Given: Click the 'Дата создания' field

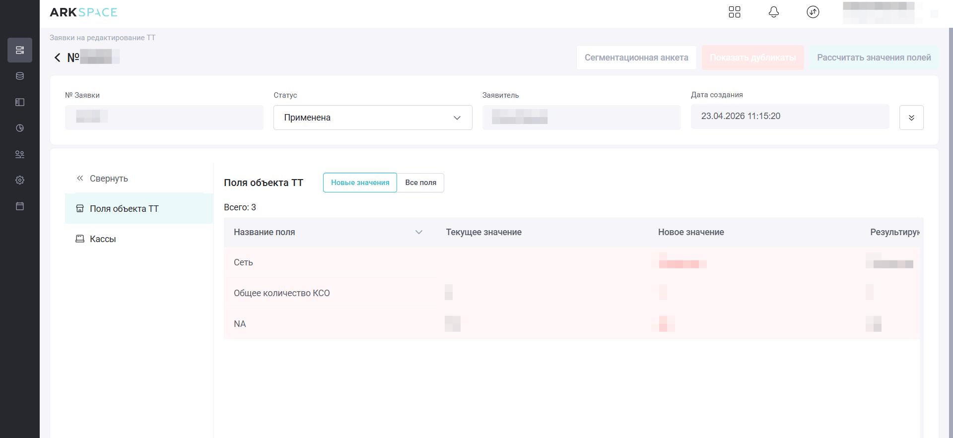Looking at the screenshot, I should tap(789, 117).
